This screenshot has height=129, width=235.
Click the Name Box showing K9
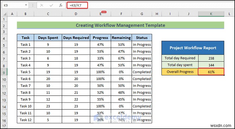pos(15,5)
